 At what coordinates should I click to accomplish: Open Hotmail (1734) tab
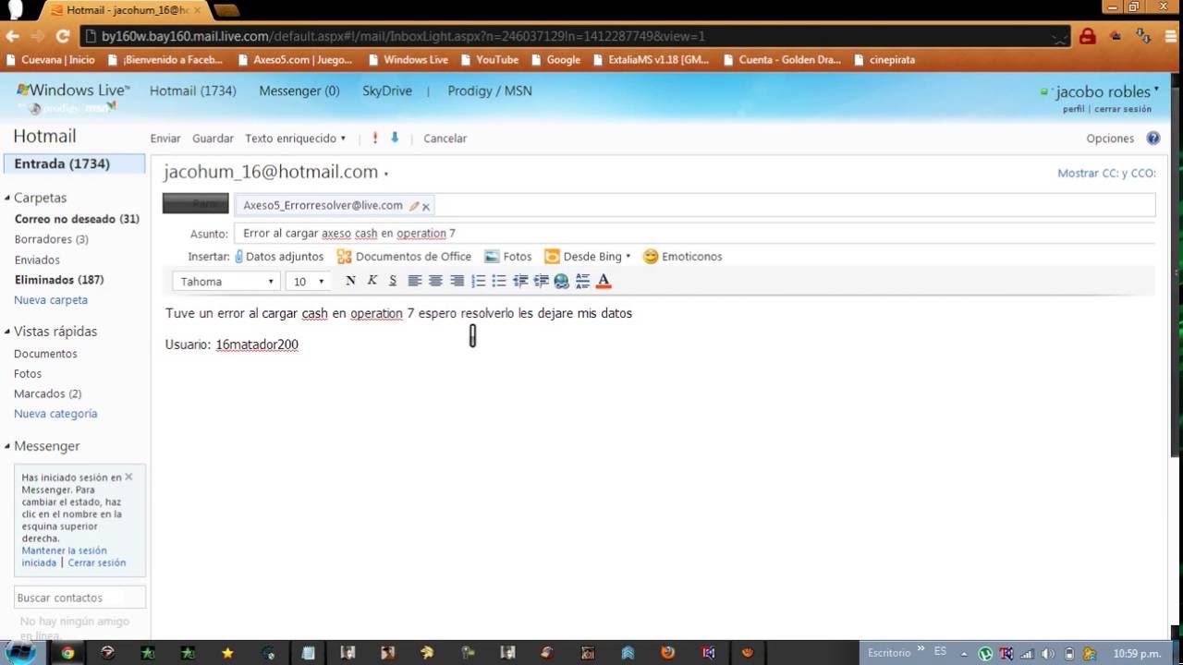192,91
